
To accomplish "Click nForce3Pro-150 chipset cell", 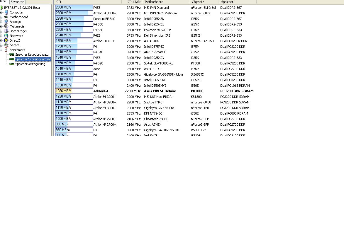I will click(x=202, y=41).
